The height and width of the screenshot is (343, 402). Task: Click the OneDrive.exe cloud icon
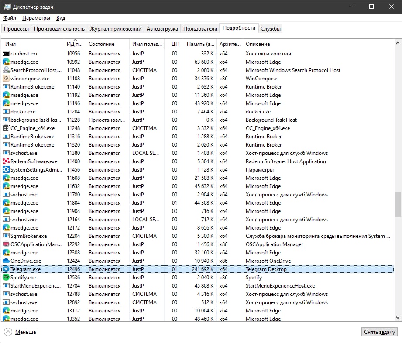click(x=6, y=261)
